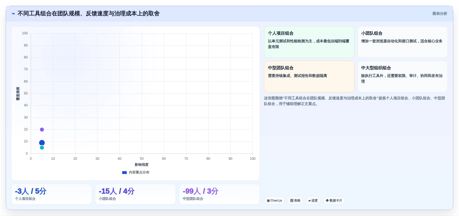Click the 中型团队组合 stat label
This screenshot has width=459, height=216.
point(193,199)
